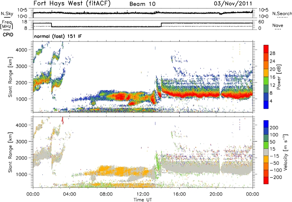This screenshot has height=202, width=292.
Task: Click the frequency step down near 02:00
Action: 51,25
